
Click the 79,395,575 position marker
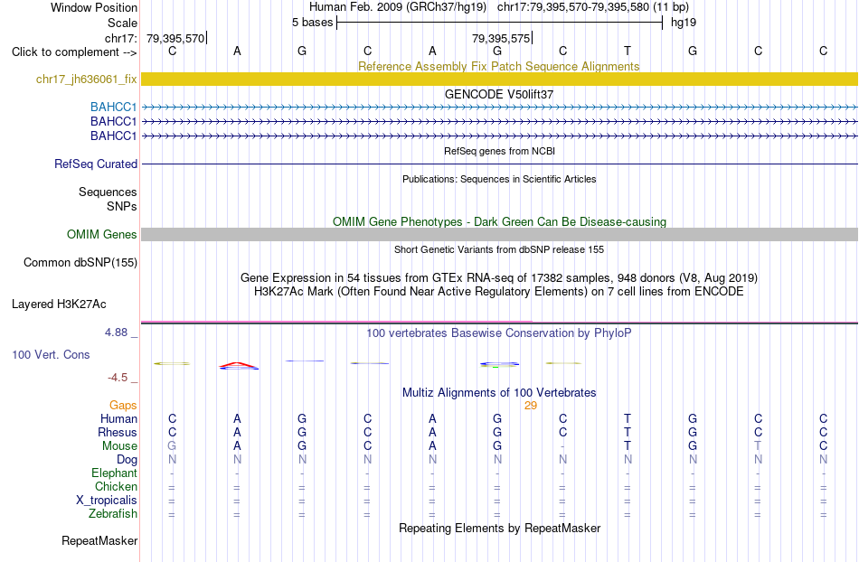[x=501, y=38]
